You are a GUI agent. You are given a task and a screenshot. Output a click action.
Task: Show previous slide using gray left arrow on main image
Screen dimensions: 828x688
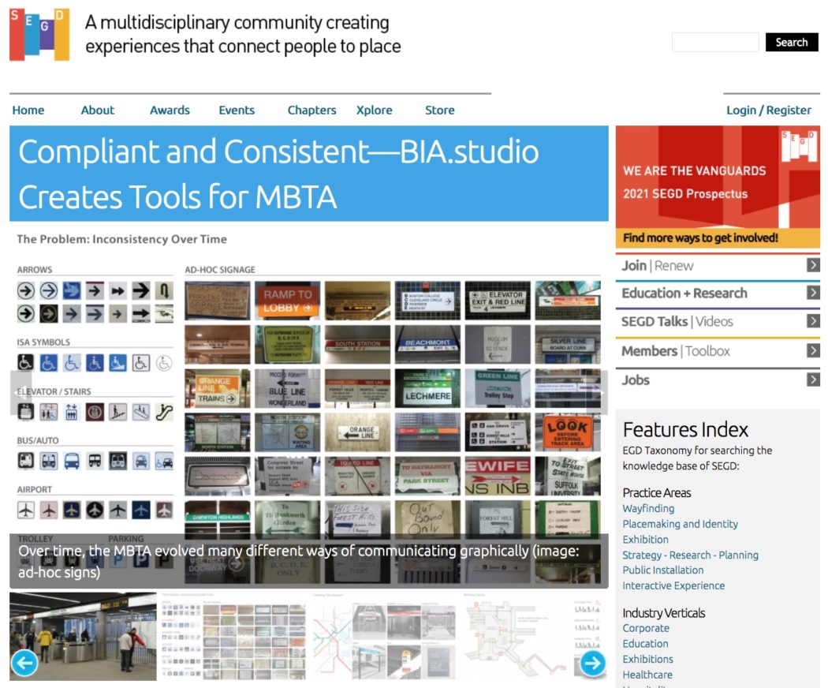click(21, 393)
